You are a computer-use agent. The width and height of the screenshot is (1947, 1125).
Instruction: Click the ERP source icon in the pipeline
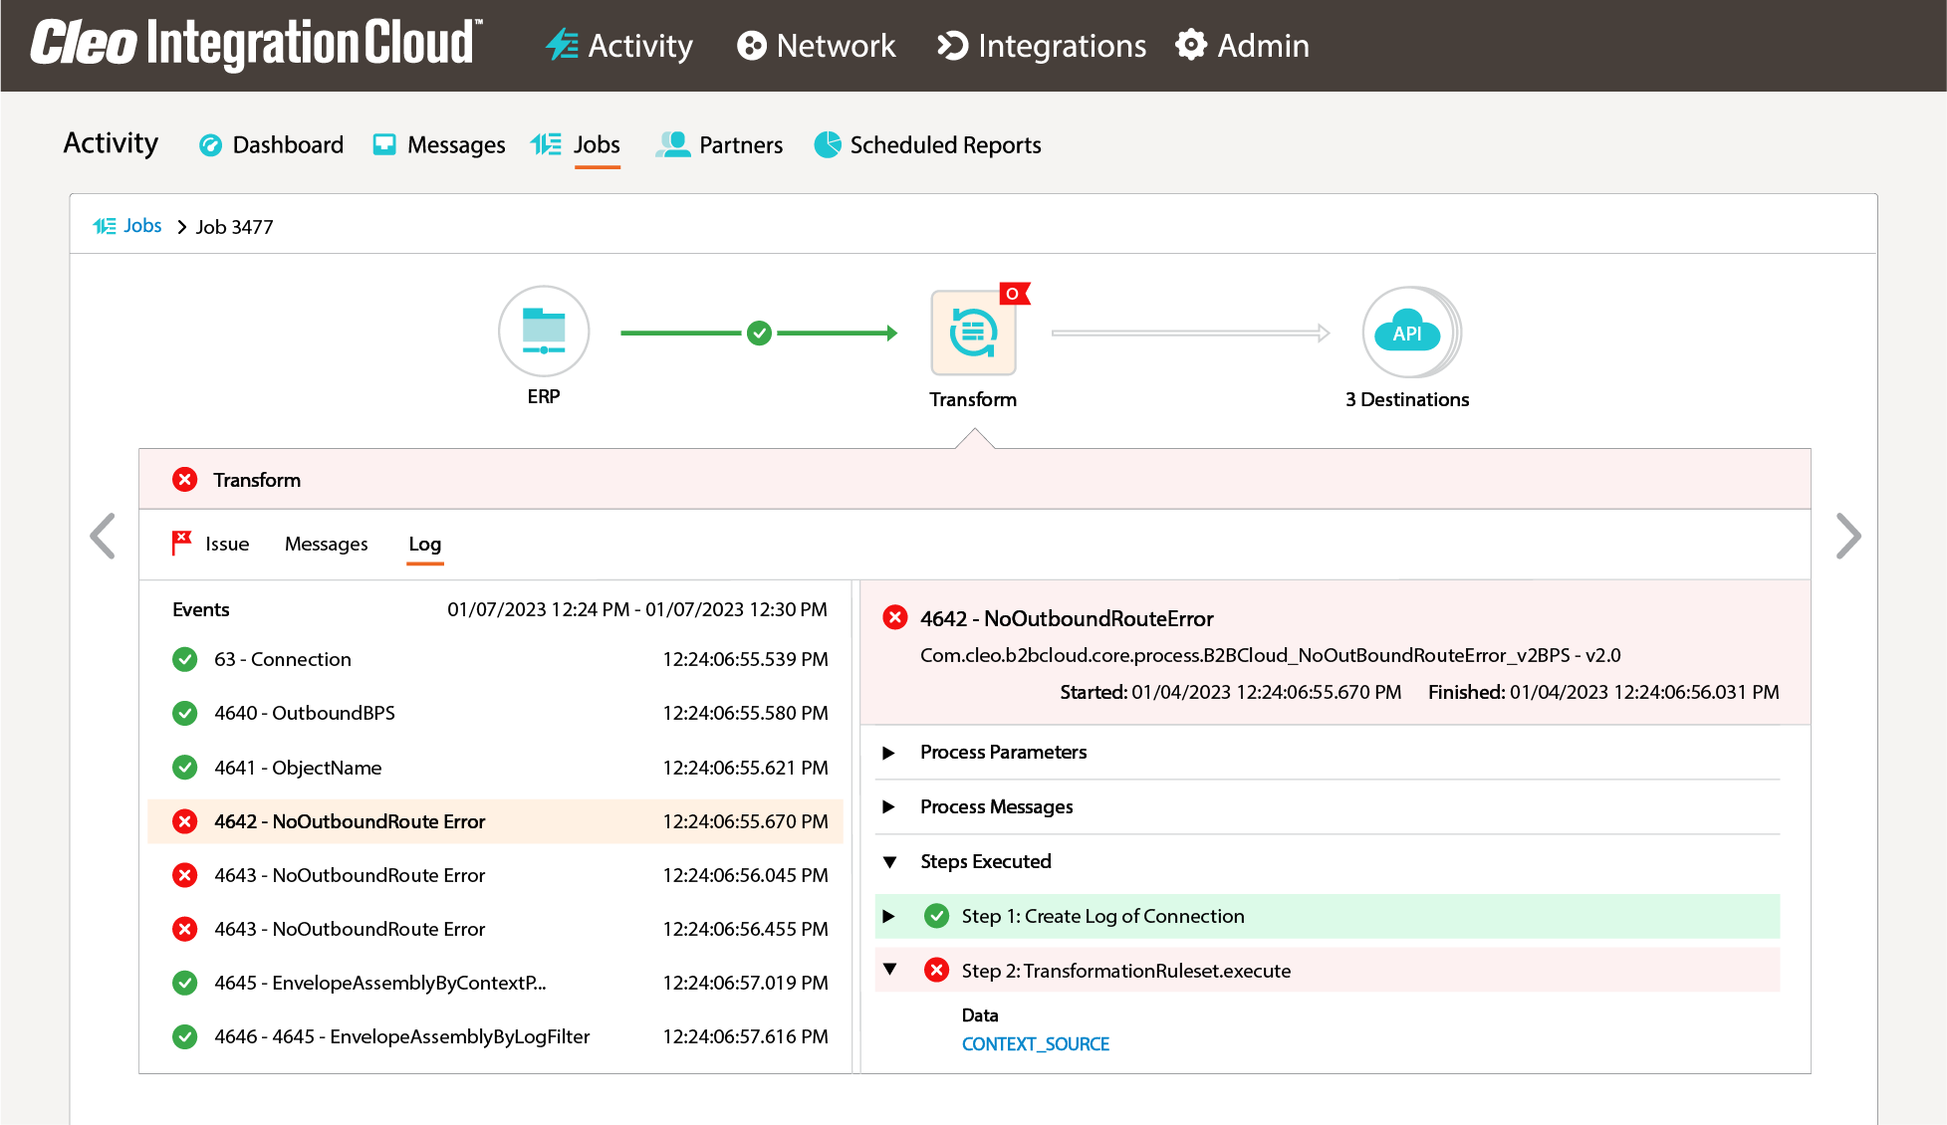point(544,332)
